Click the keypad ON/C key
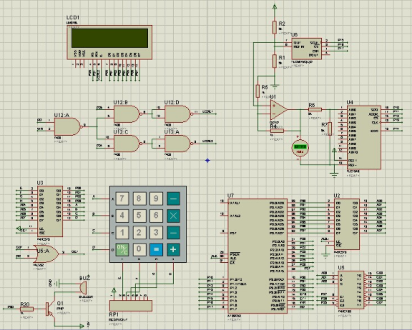 [122, 249]
